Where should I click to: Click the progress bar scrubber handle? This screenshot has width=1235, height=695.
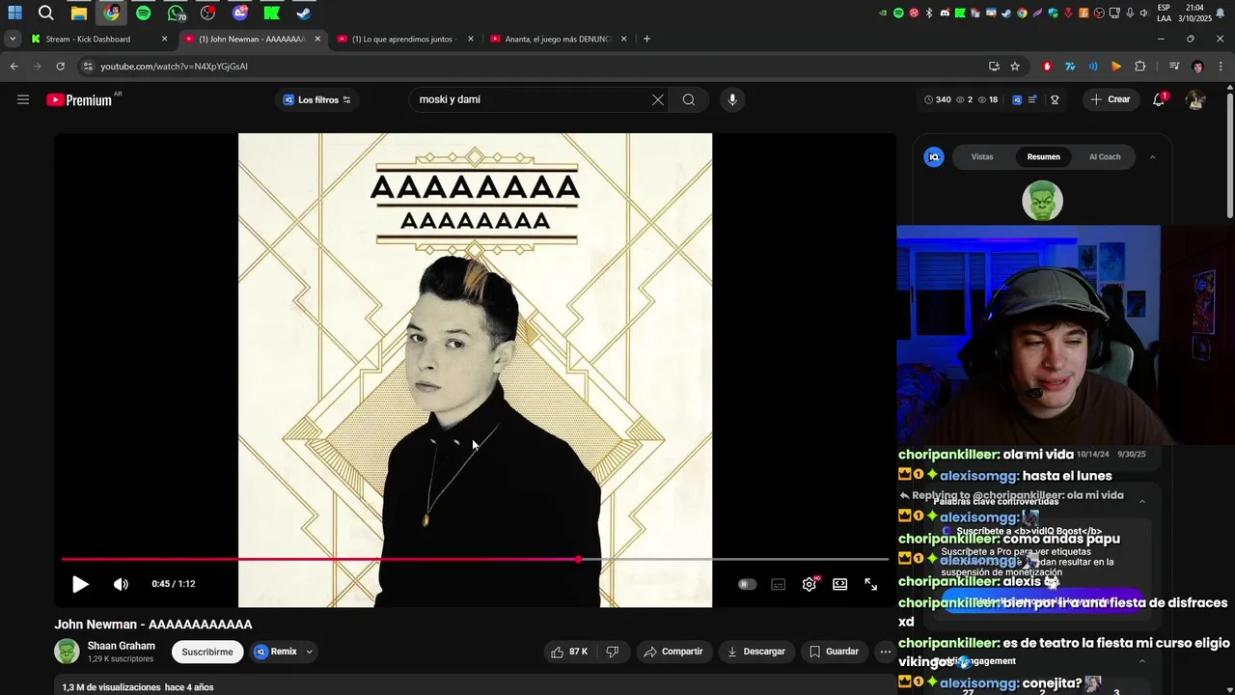click(578, 559)
